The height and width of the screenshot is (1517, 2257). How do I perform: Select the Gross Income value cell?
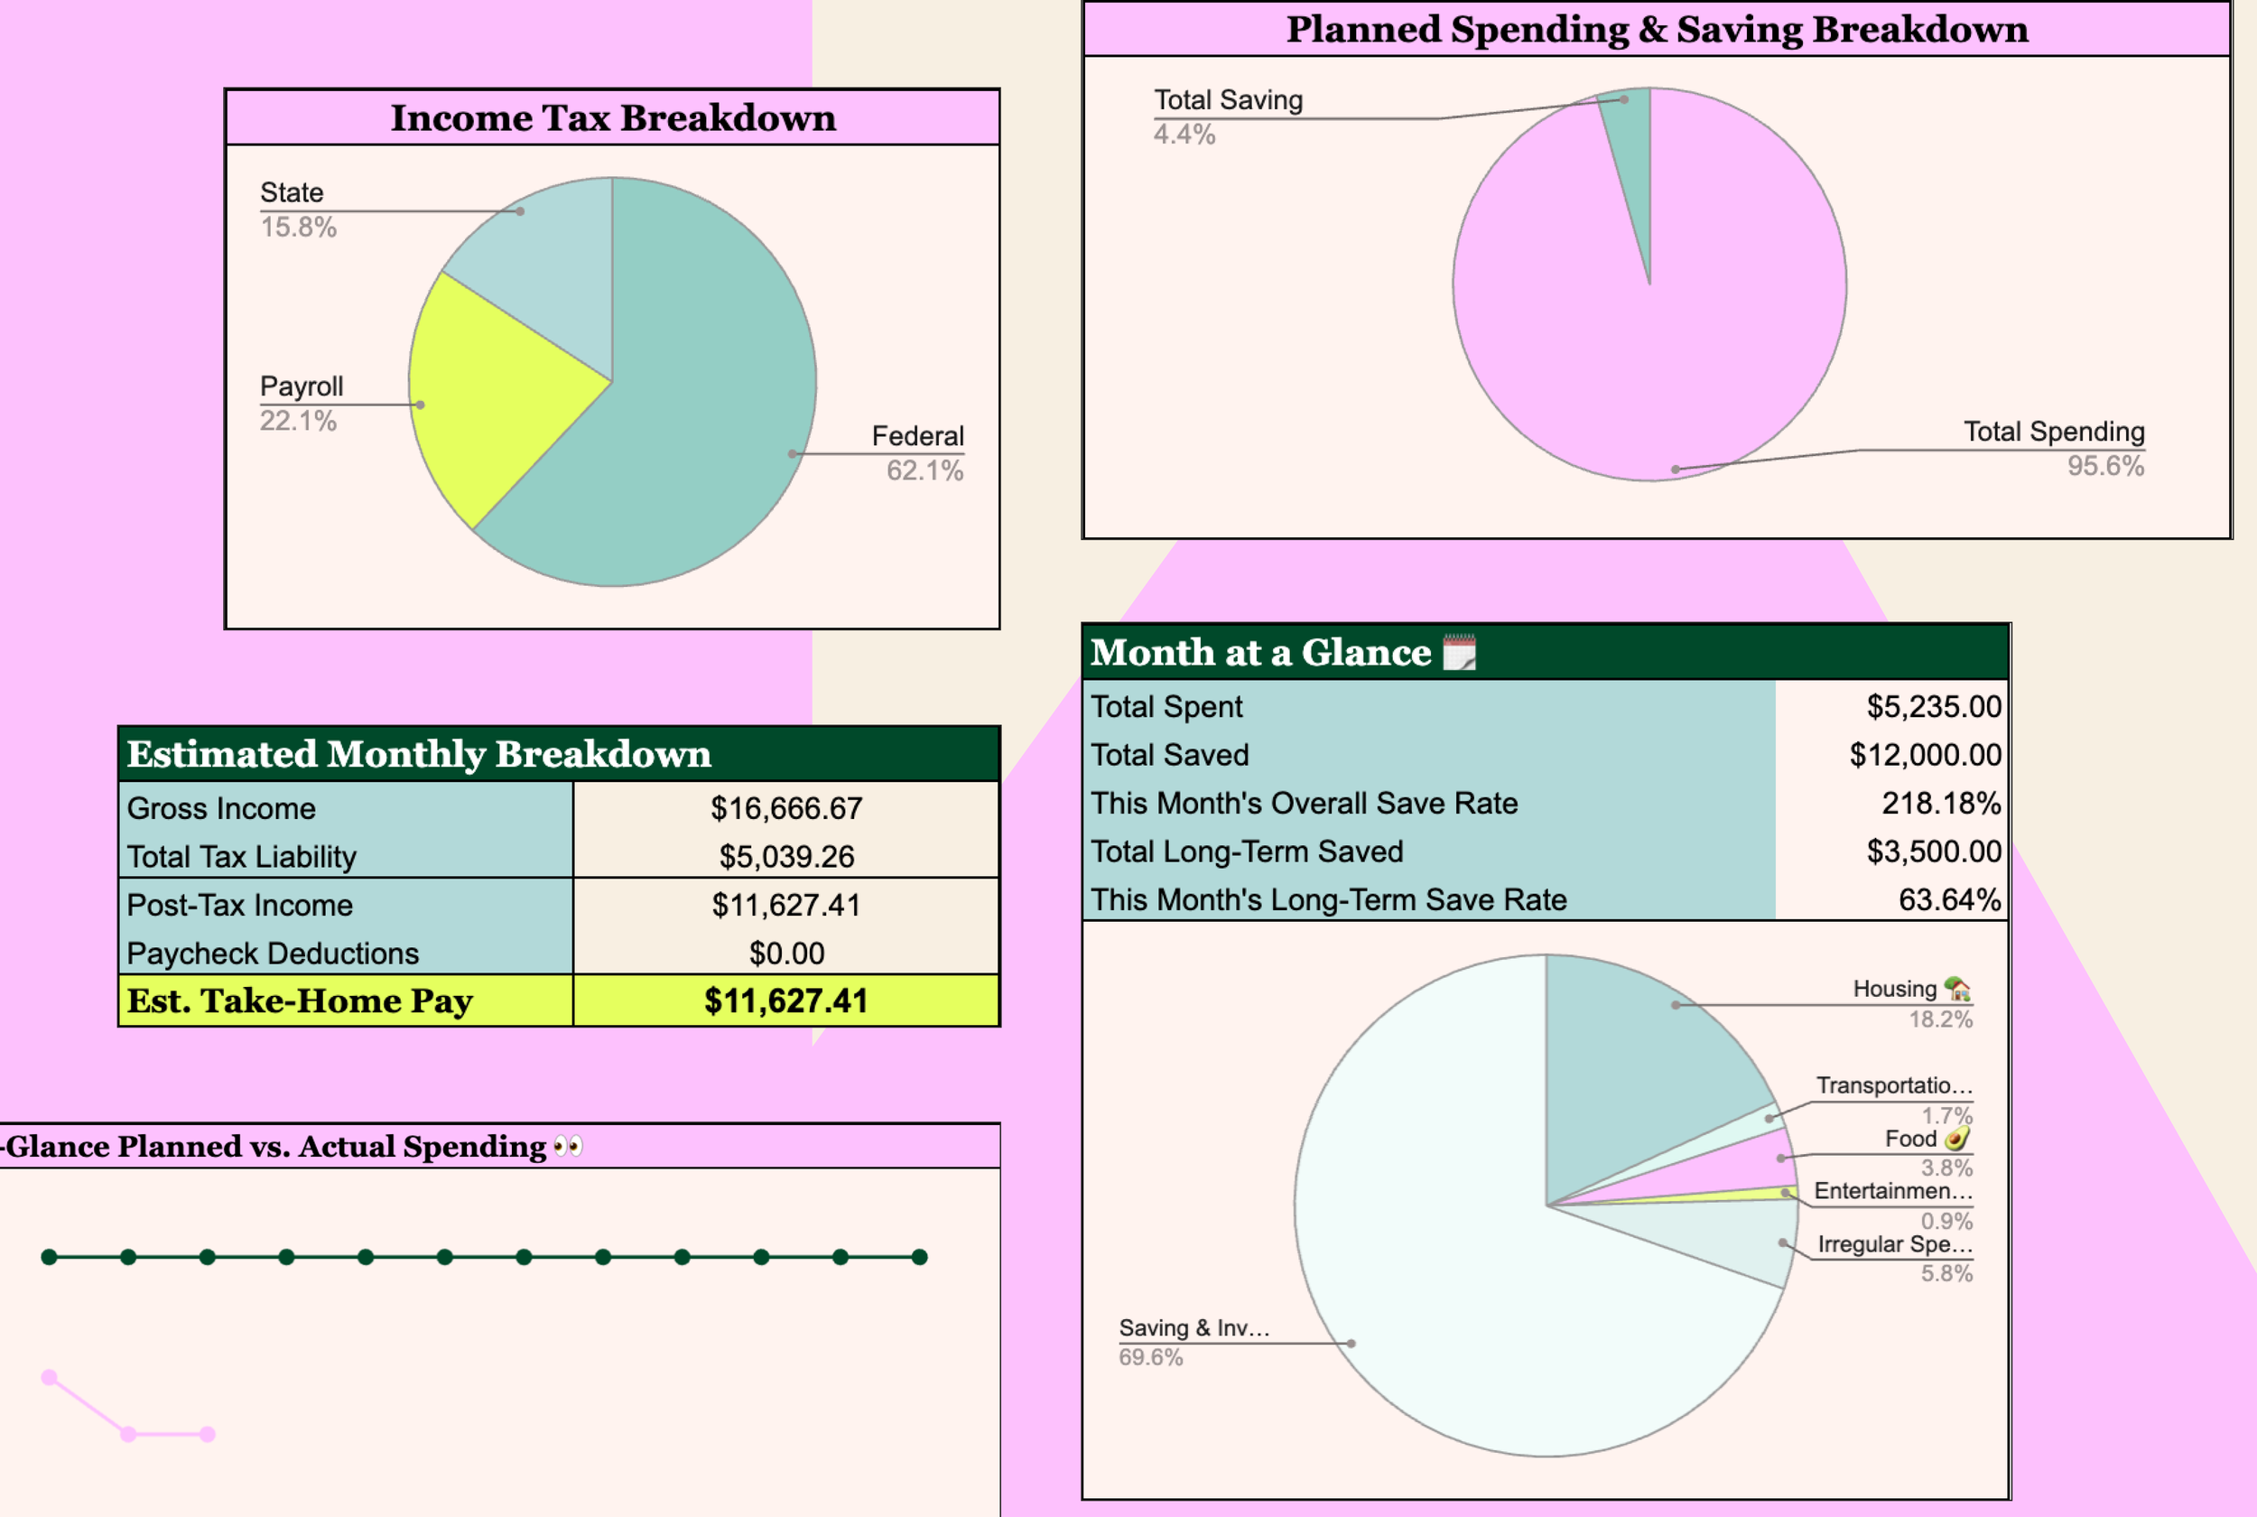click(x=785, y=808)
